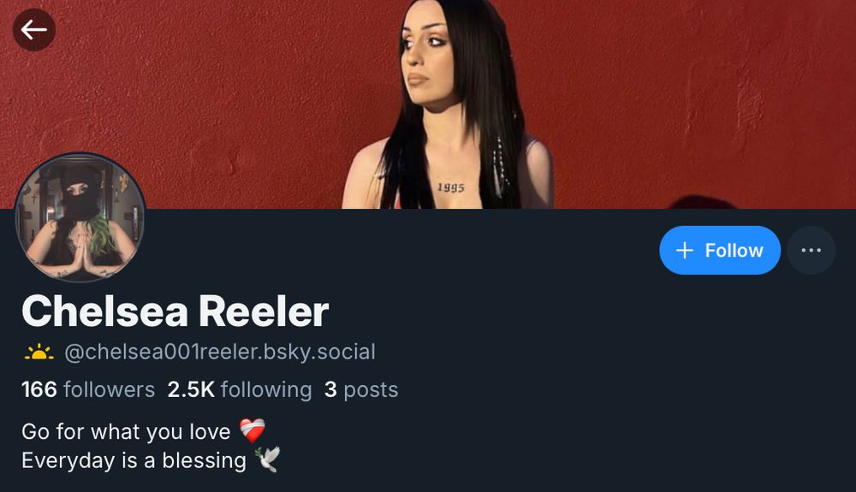Open the three-dot more options menu
The image size is (856, 492).
click(x=811, y=251)
